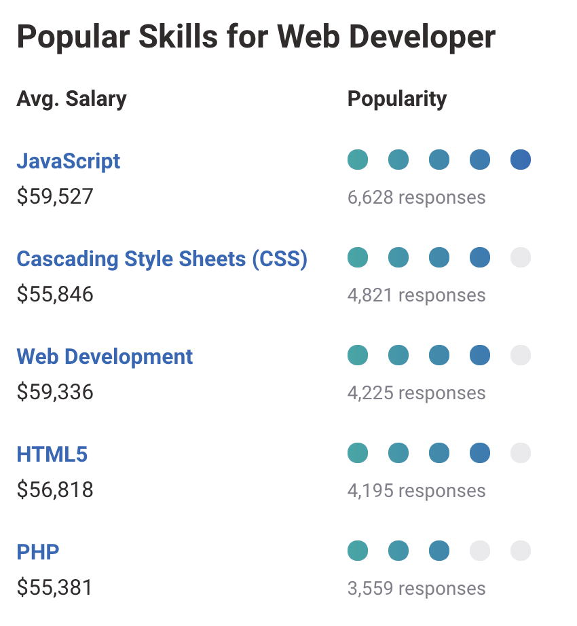This screenshot has height=626, width=577.
Task: Click JavaScript's first popularity dot
Action: point(358,160)
